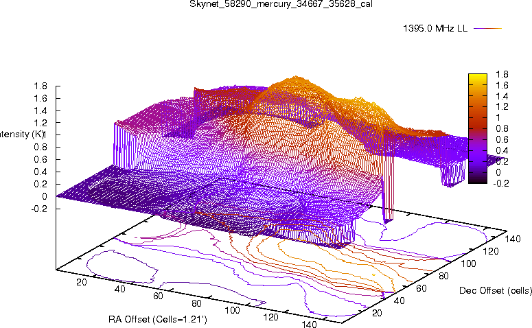Viewport: 532px width, 328px height.
Task: Click the 80 tick on the RA Offset axis
Action: [x=196, y=303]
